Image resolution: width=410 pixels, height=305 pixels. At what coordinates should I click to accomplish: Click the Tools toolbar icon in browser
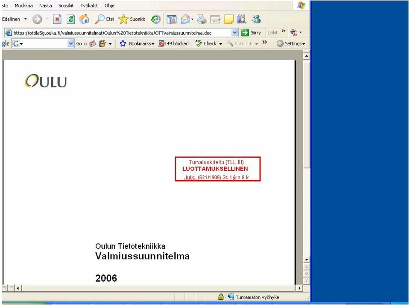coord(172,19)
